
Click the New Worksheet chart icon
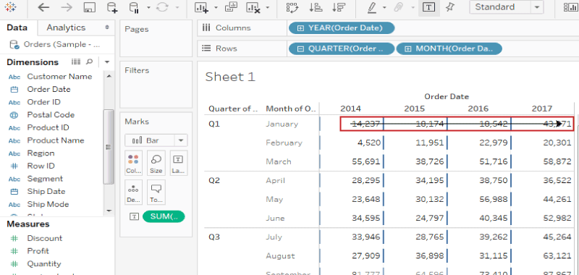point(202,8)
